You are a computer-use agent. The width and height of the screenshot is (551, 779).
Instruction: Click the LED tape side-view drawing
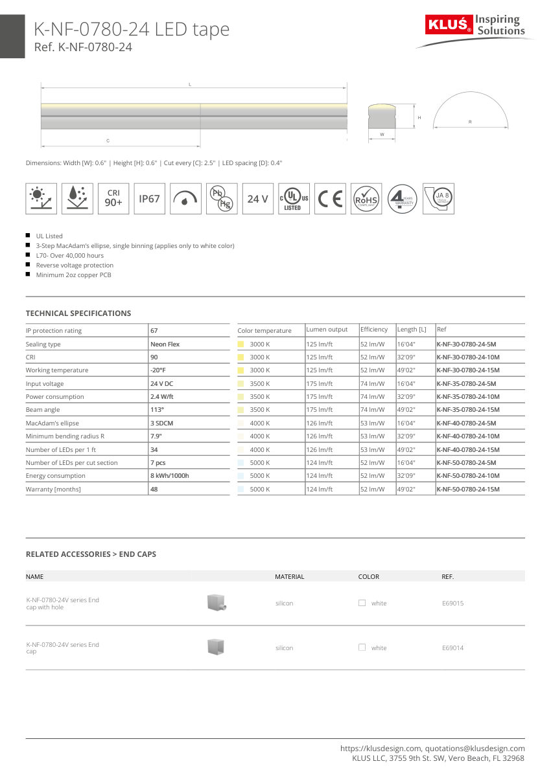[x=194, y=116]
